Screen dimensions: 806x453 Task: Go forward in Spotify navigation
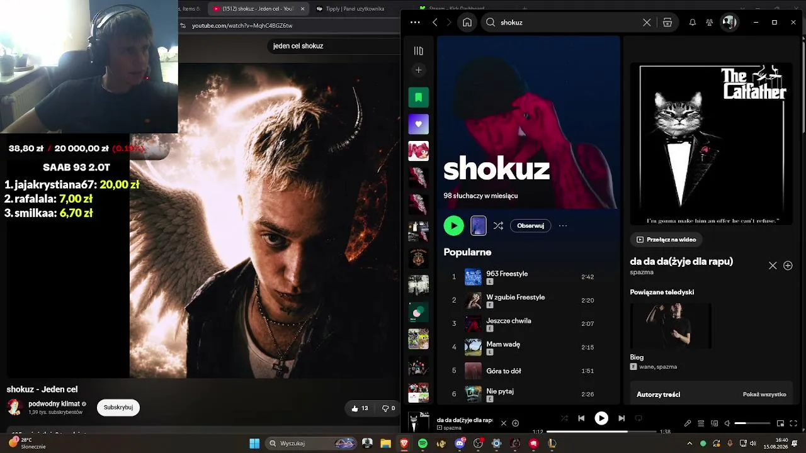pyautogui.click(x=448, y=22)
